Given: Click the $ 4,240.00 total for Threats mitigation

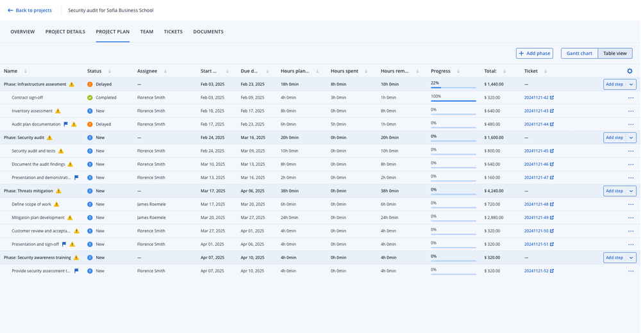Looking at the screenshot, I should click(x=494, y=191).
